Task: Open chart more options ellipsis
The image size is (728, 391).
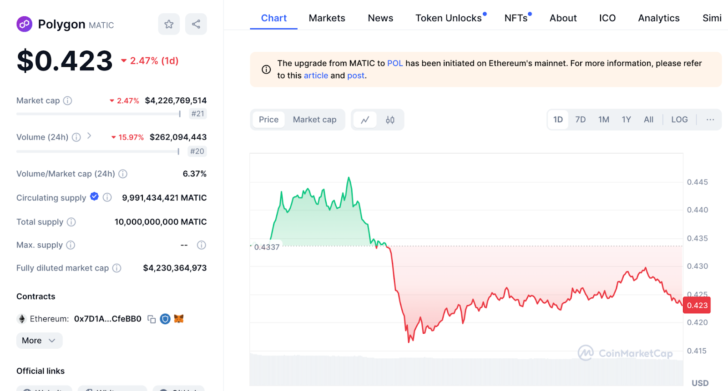Action: click(x=710, y=120)
